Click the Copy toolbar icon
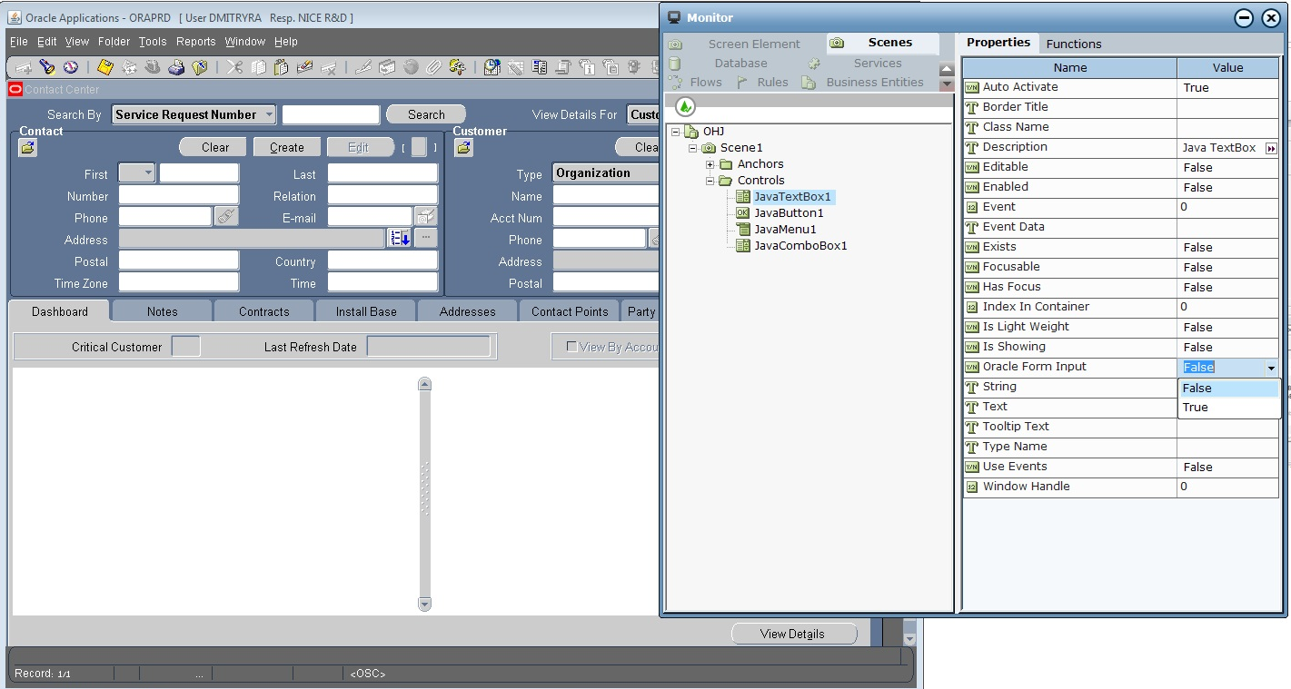 pyautogui.click(x=258, y=67)
